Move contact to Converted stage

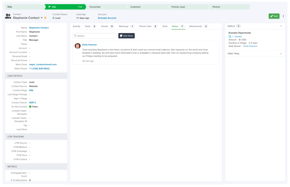click(107, 7)
